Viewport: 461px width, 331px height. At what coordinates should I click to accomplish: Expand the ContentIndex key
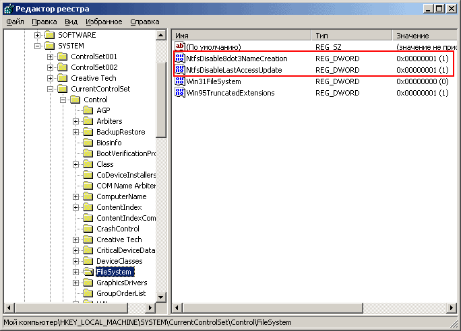click(x=76, y=207)
